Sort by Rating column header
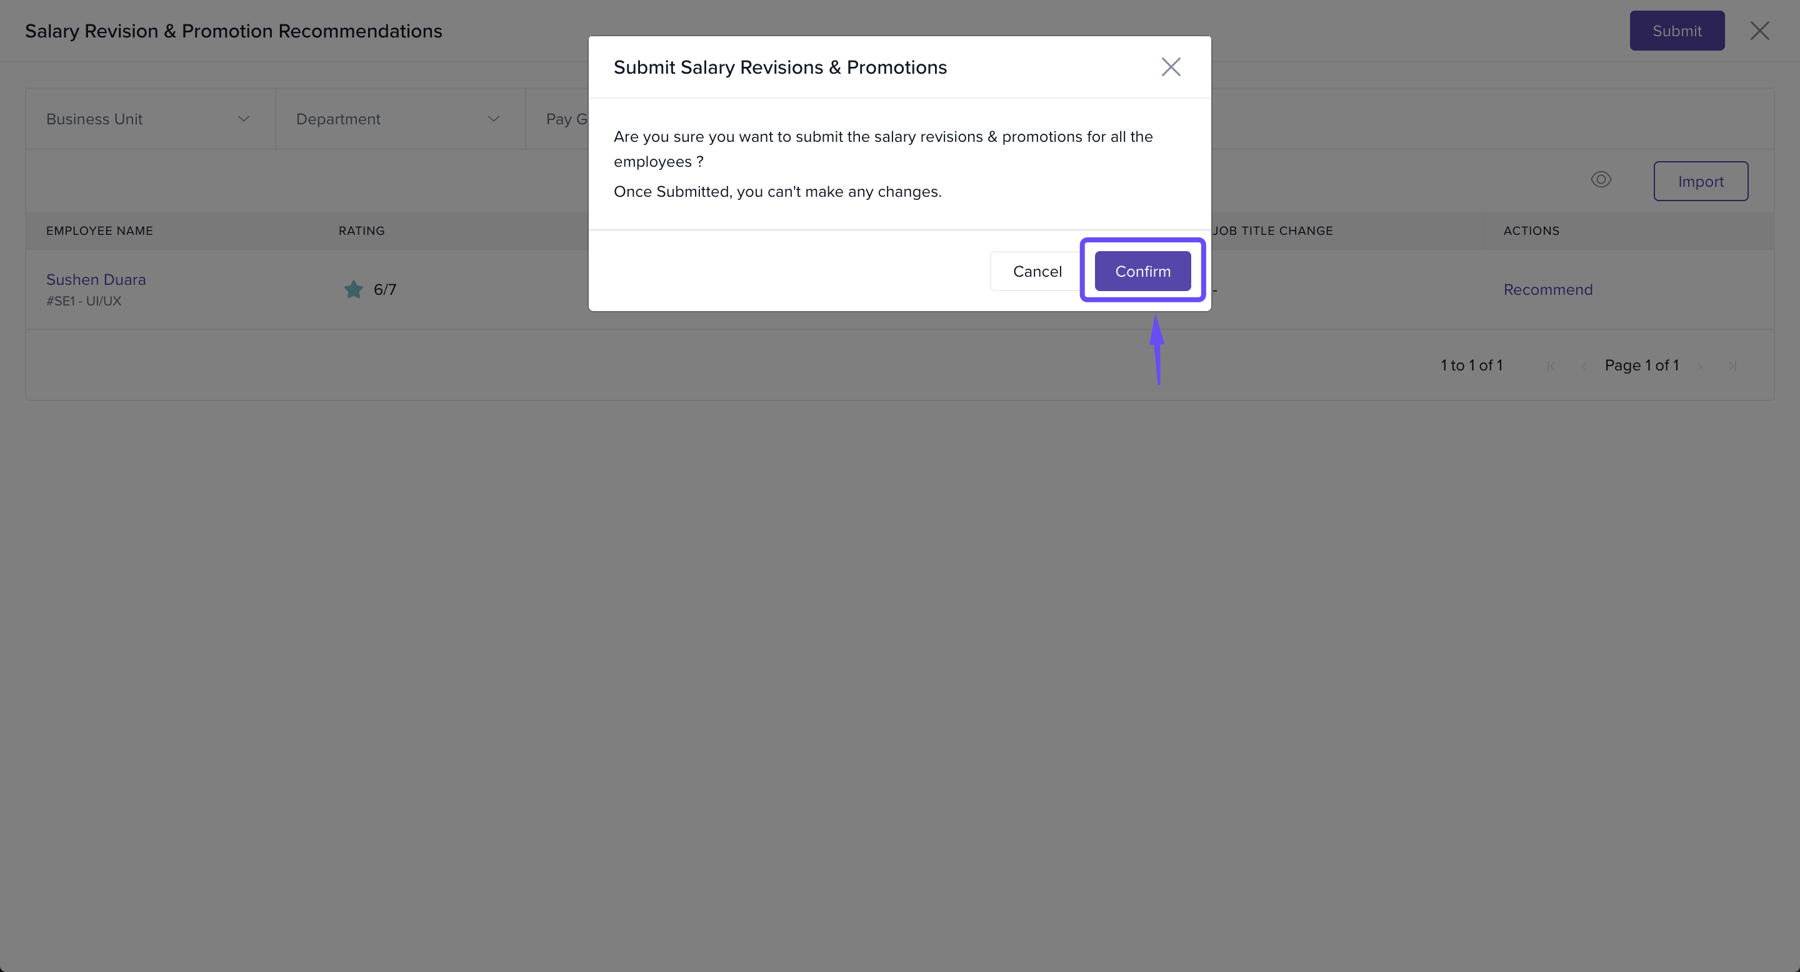1800x972 pixels. click(x=361, y=231)
